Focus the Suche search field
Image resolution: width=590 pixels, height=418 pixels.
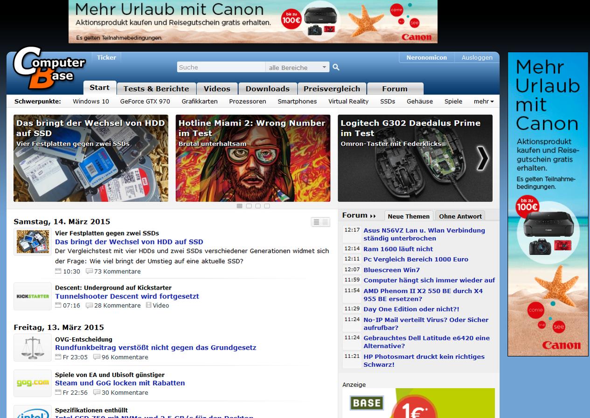coord(221,67)
